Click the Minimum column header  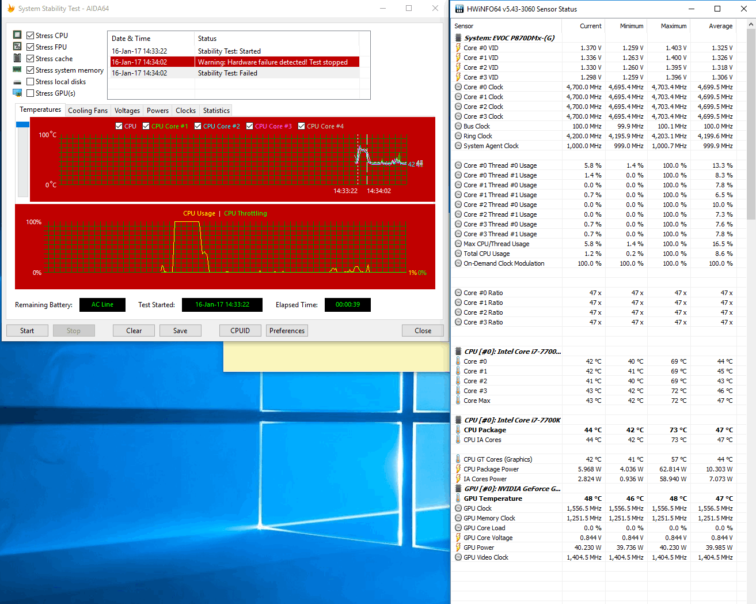[x=626, y=26]
